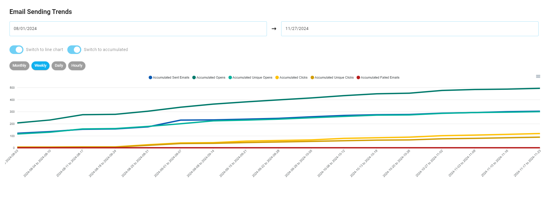Click the 2024-10-13 to 2024-10-19 axis label
Viewport: 546px width, 199px height.
pos(364,163)
